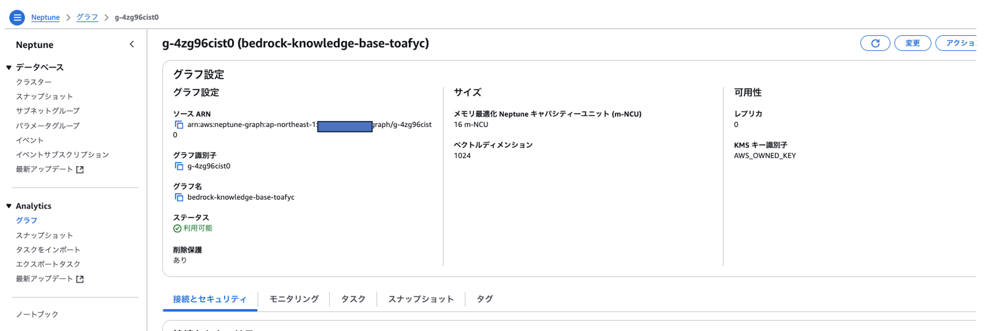Open クラスター in the sidebar
The width and height of the screenshot is (985, 331).
point(34,82)
